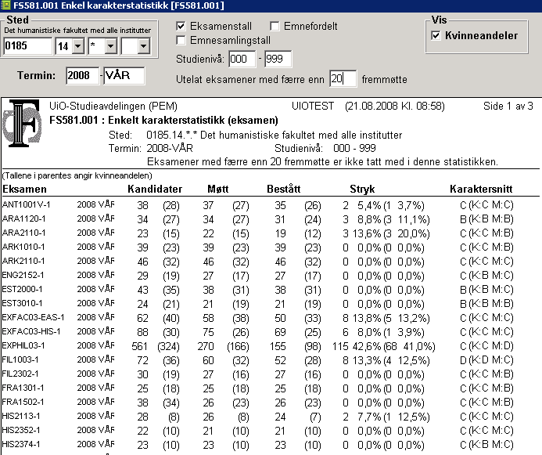The image size is (542, 455).
Task: Open the empty group dropdown in Sted
Action: pos(143,46)
